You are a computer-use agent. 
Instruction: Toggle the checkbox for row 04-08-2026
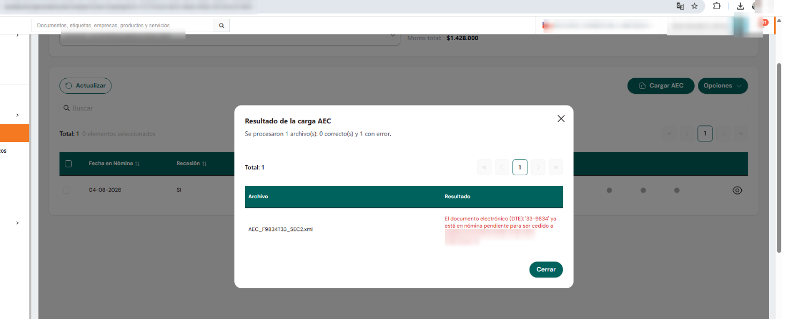[66, 190]
